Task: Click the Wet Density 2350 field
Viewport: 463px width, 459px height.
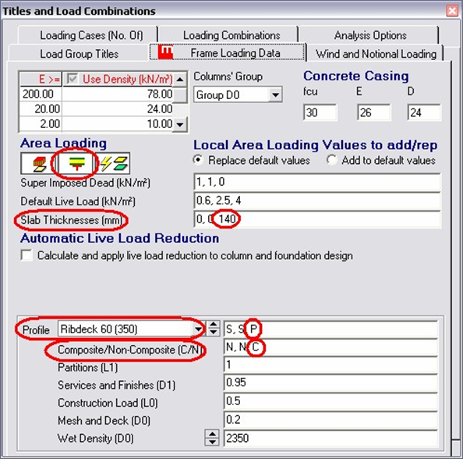Action: [330, 438]
